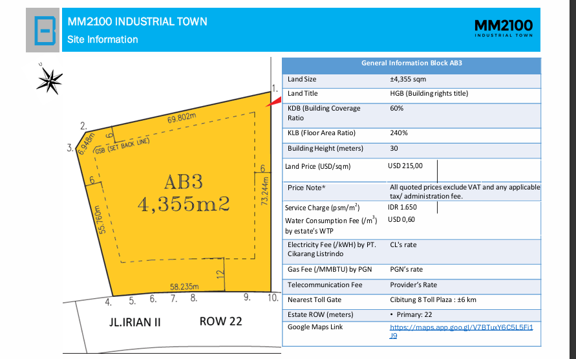Select the 'Site Information' subtitle
576x359 pixels.
tap(103, 39)
